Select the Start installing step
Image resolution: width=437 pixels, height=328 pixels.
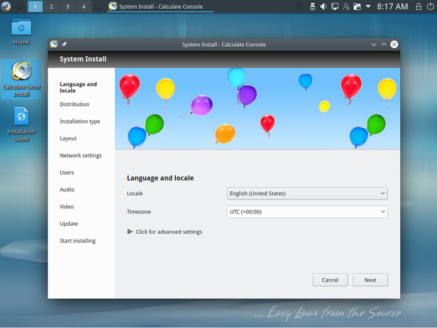pos(77,241)
